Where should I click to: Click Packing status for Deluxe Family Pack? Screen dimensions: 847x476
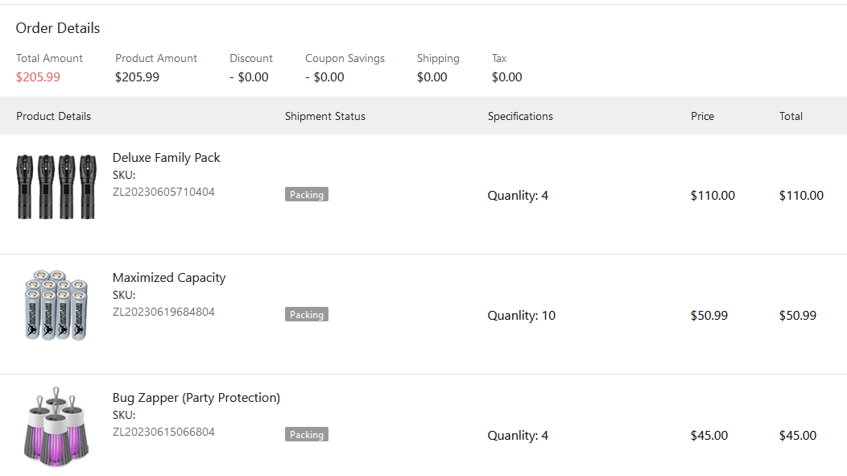point(307,195)
